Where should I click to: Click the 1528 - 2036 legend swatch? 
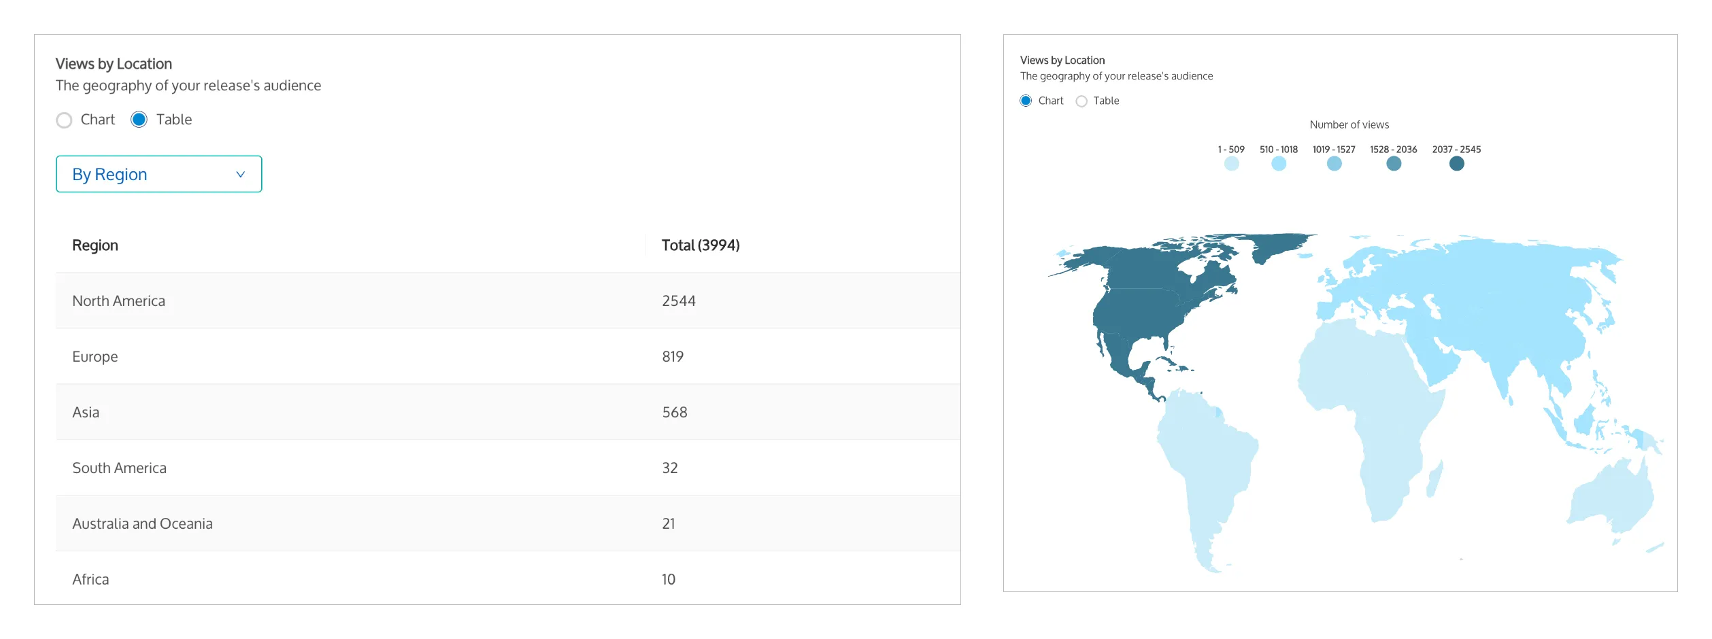pyautogui.click(x=1394, y=164)
